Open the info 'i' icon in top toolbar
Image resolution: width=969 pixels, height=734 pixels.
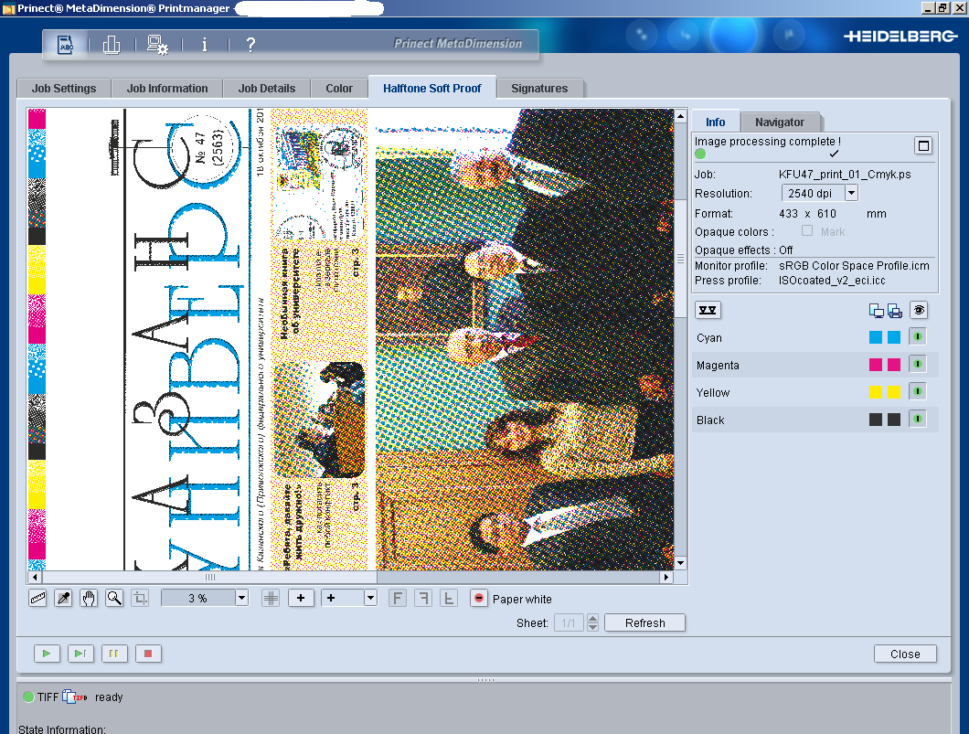coord(205,45)
